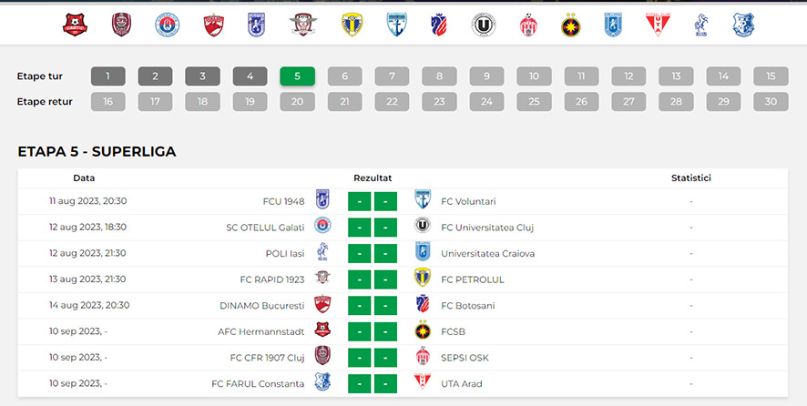Click the Poli Iasi horse logo in header

point(701,25)
